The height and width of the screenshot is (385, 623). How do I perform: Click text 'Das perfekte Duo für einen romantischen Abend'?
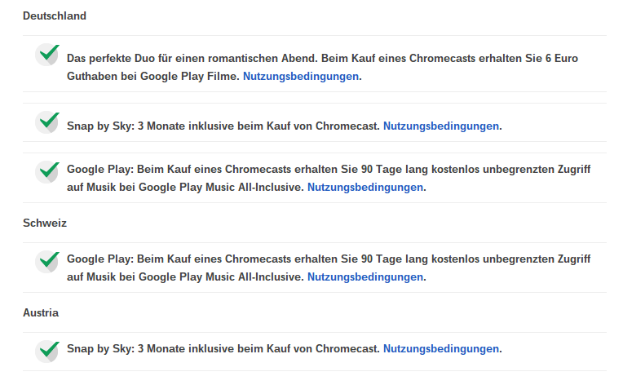[x=192, y=59]
